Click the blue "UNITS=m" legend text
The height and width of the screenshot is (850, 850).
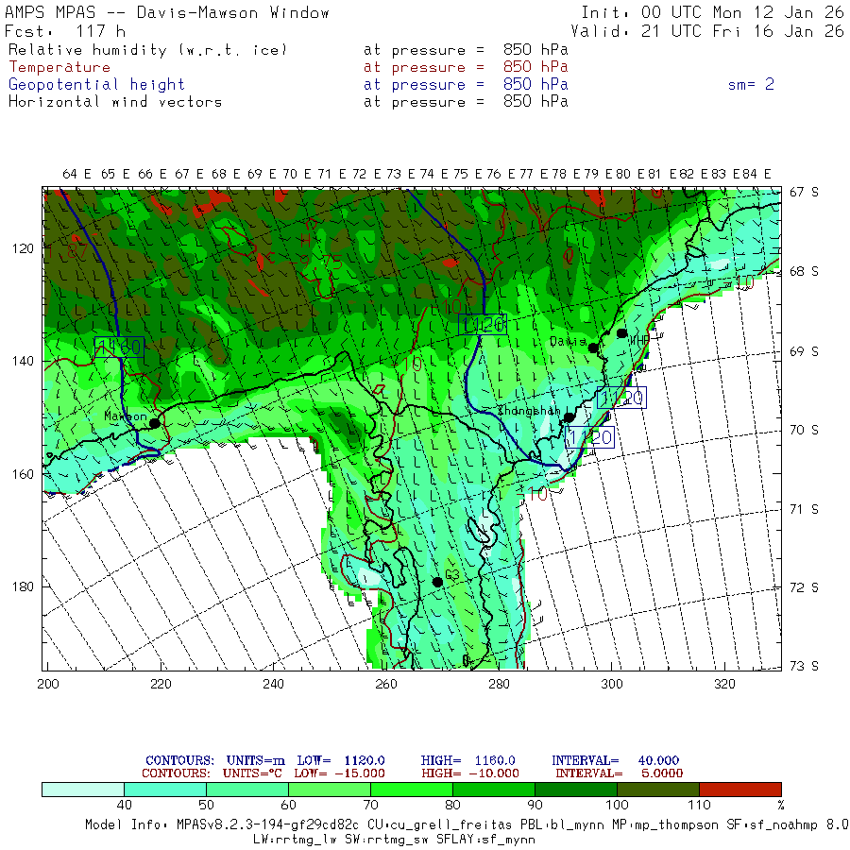(x=255, y=760)
